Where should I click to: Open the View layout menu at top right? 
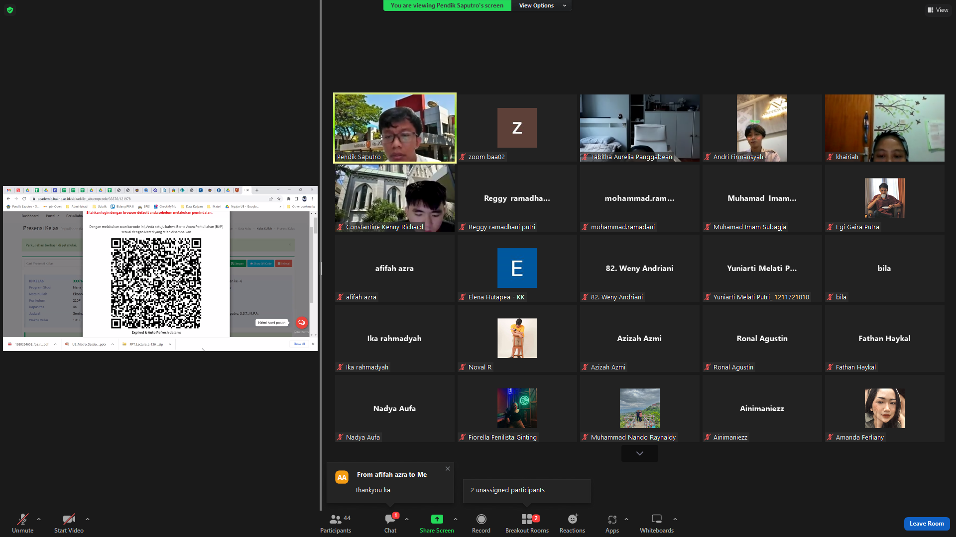pos(938,10)
